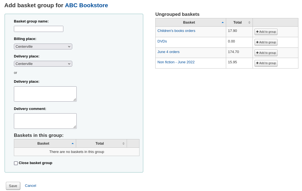Viewport: 302px width, 191px height.
Task: Sort the group's Total column
Action: coord(123,143)
